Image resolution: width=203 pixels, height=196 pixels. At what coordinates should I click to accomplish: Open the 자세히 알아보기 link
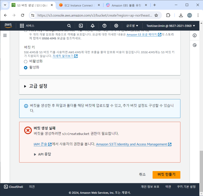click(65, 56)
